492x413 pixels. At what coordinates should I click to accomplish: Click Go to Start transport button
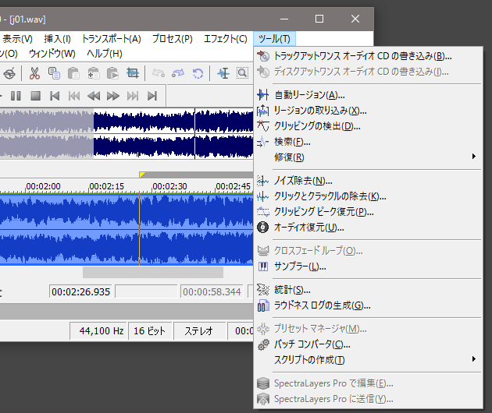click(55, 96)
